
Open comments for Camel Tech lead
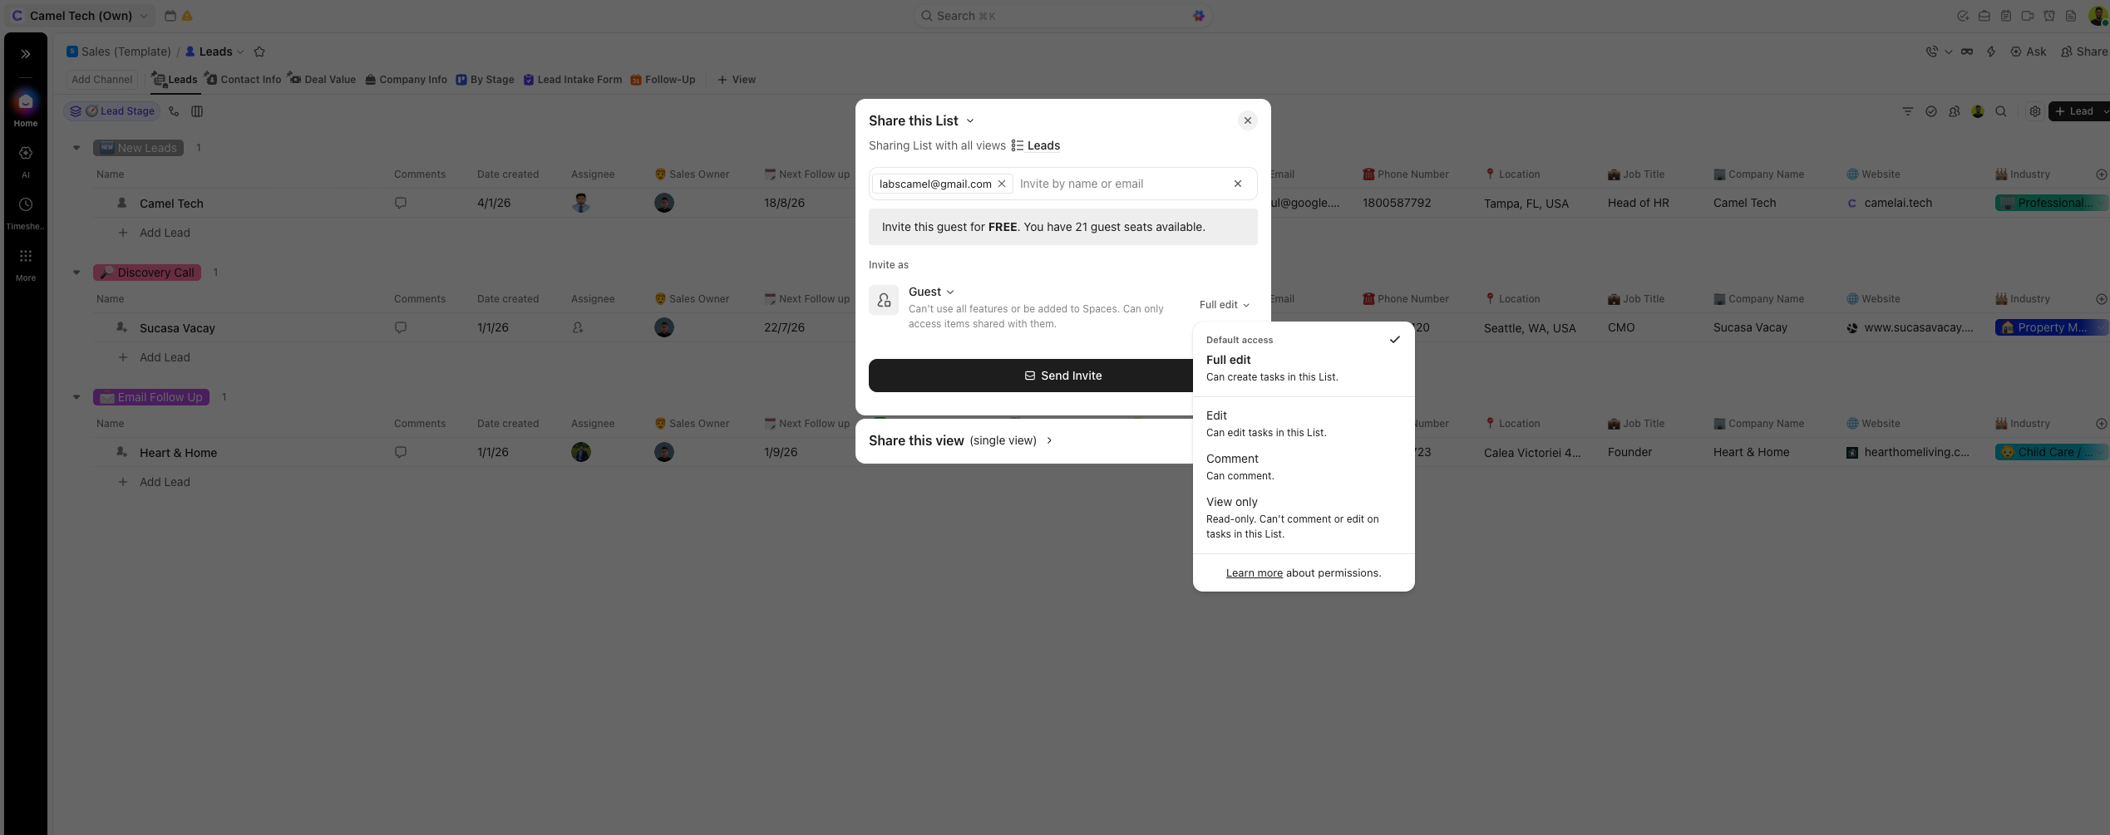pyautogui.click(x=401, y=203)
